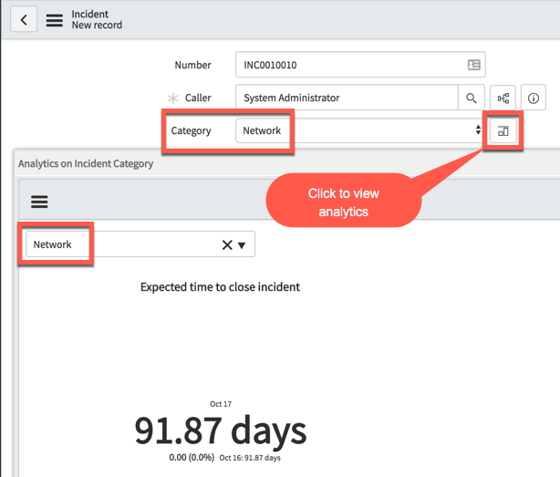Click the Caller field label
Image resolution: width=560 pixels, height=477 pixels.
pos(198,98)
